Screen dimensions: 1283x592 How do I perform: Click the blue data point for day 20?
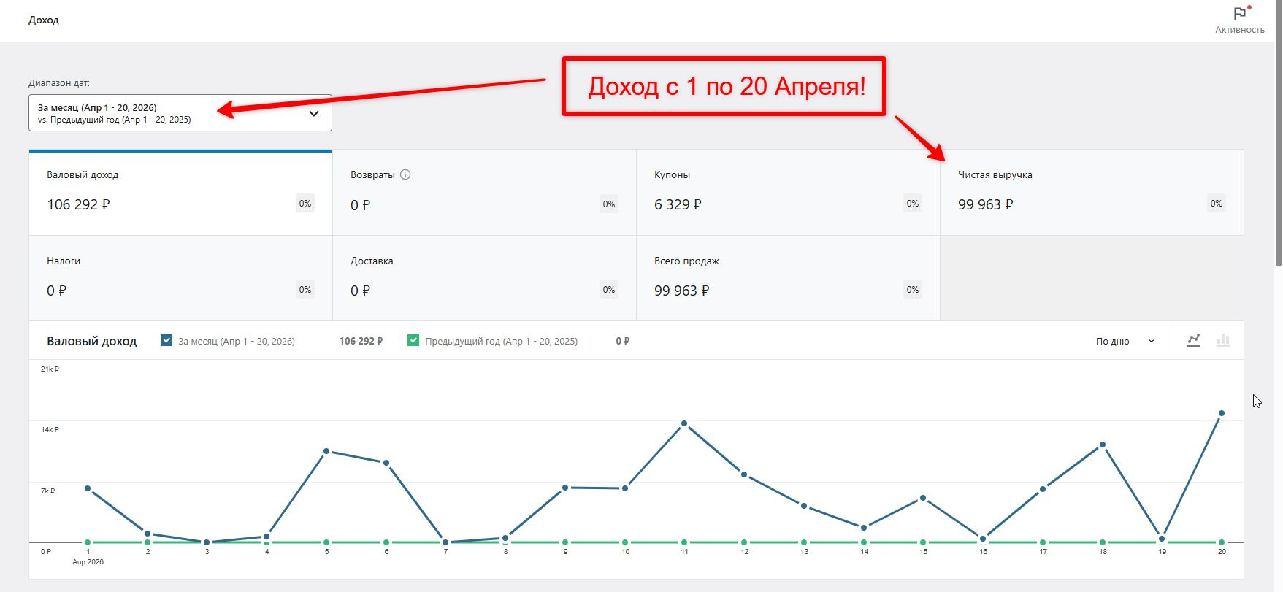click(x=1222, y=413)
